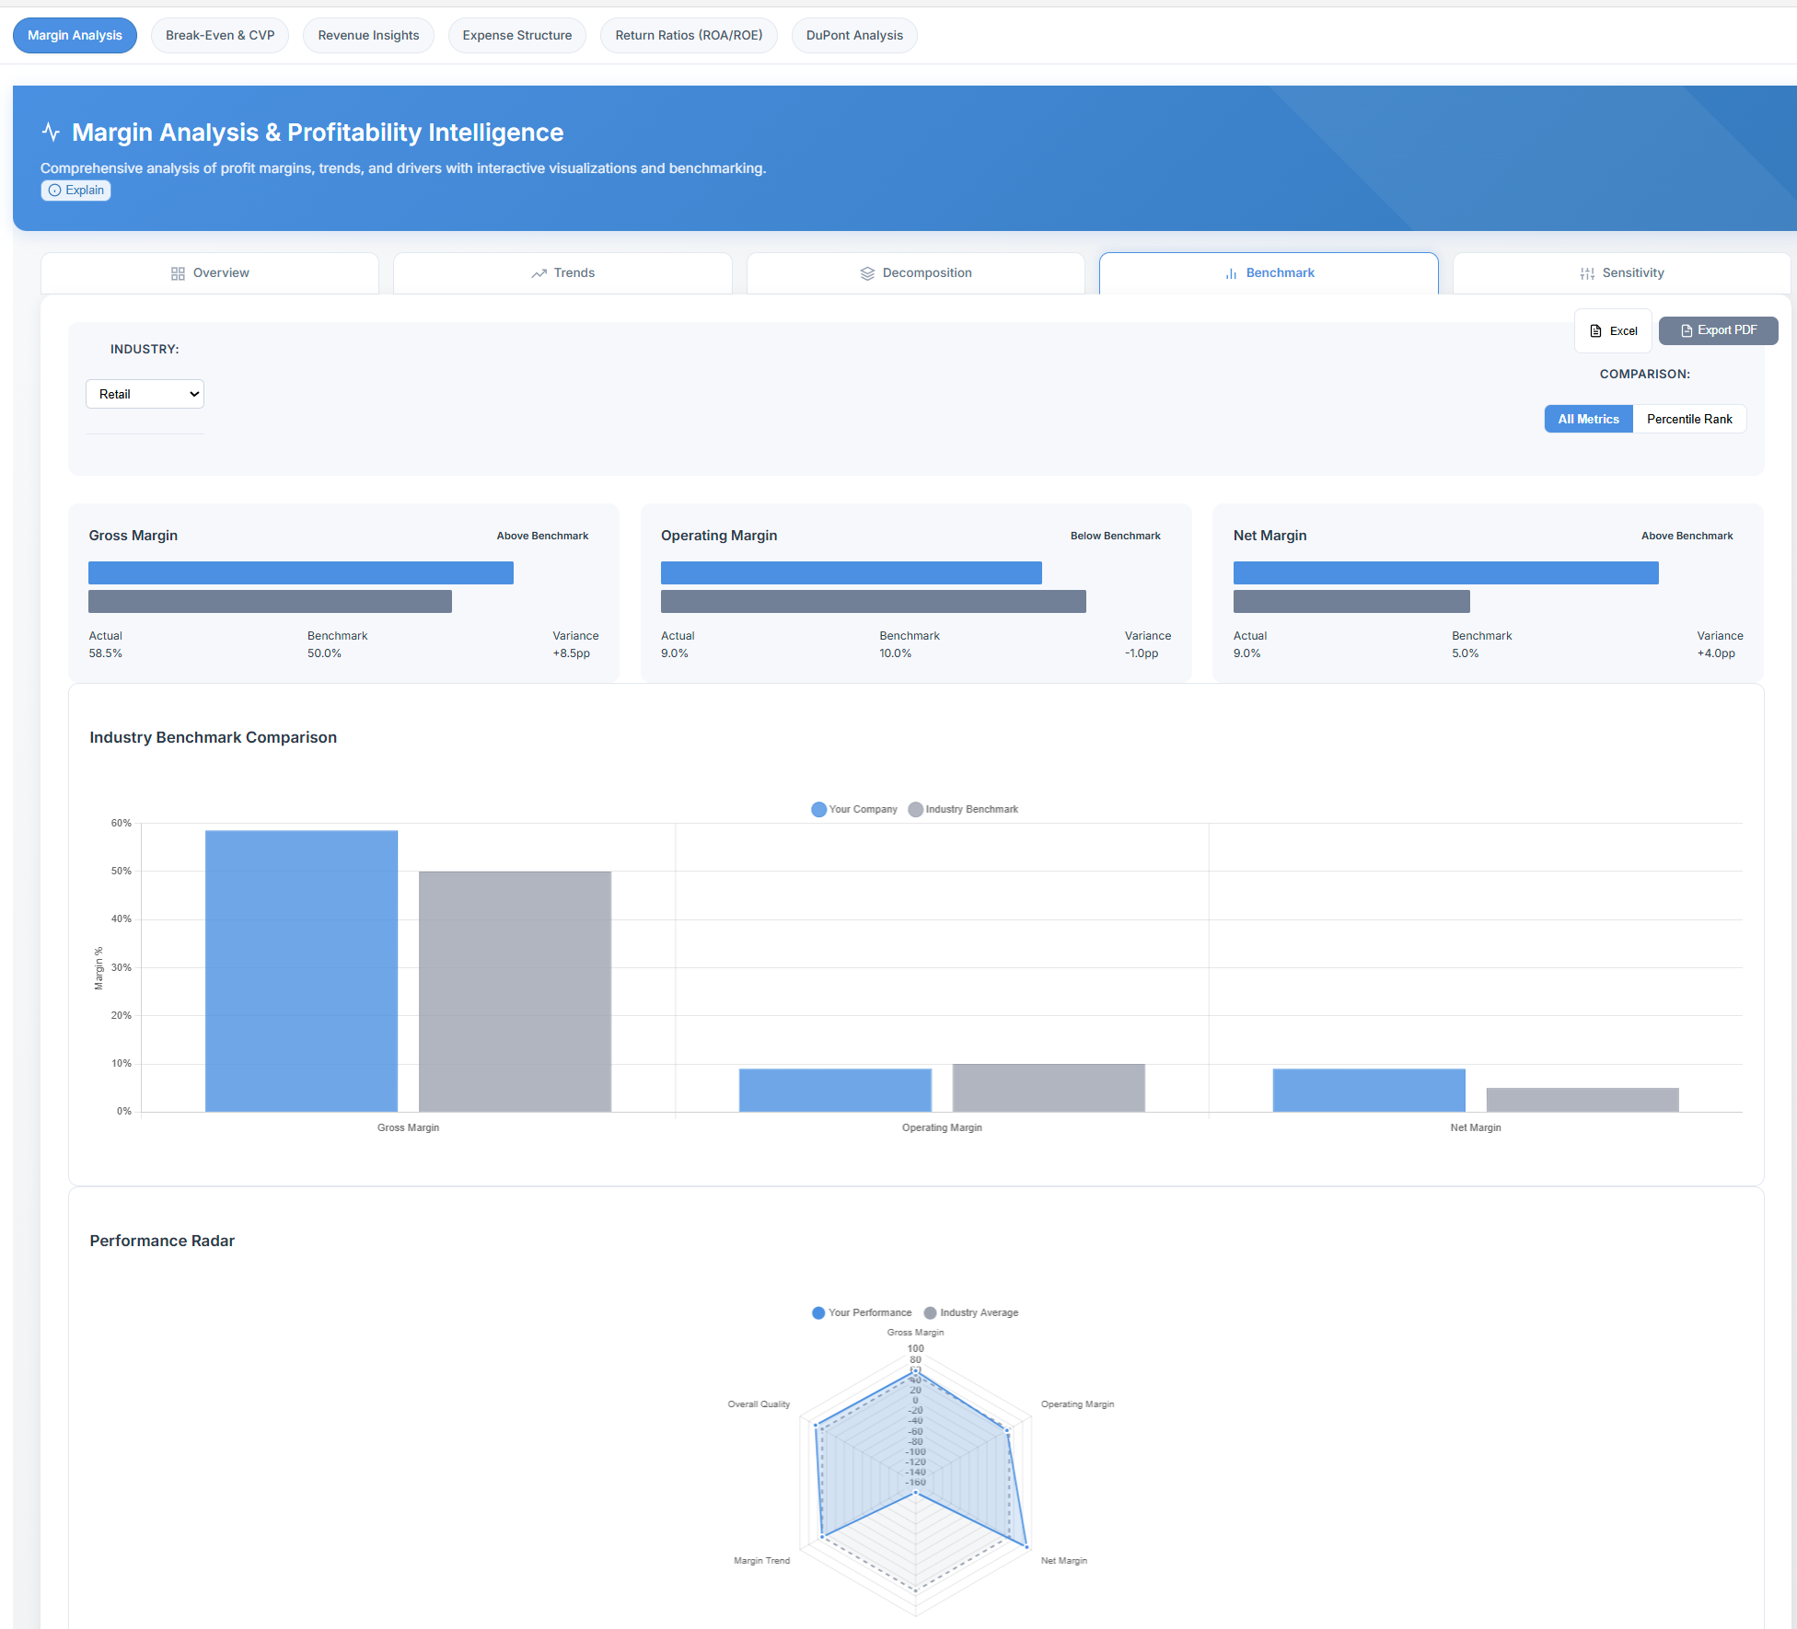Click the Sensitivity sliders icon
Image resolution: width=1797 pixels, height=1629 pixels.
point(1587,273)
